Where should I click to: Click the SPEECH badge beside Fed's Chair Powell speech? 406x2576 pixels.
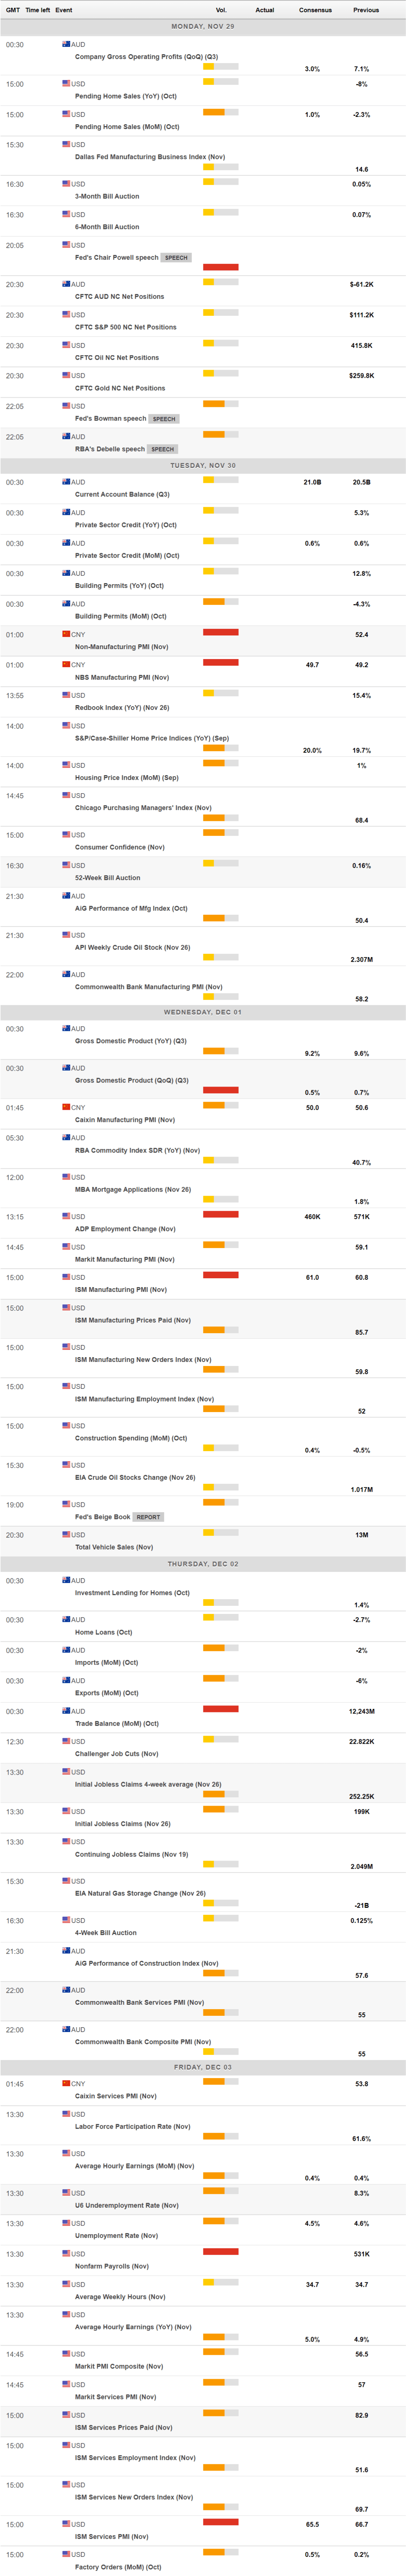(176, 258)
